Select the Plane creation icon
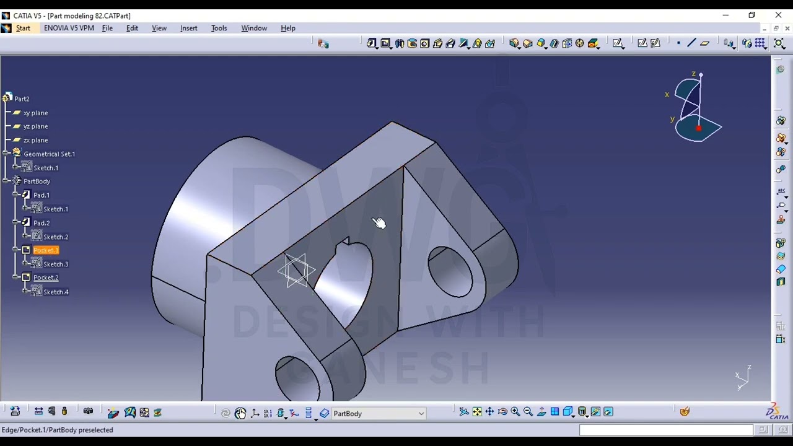 [705, 43]
